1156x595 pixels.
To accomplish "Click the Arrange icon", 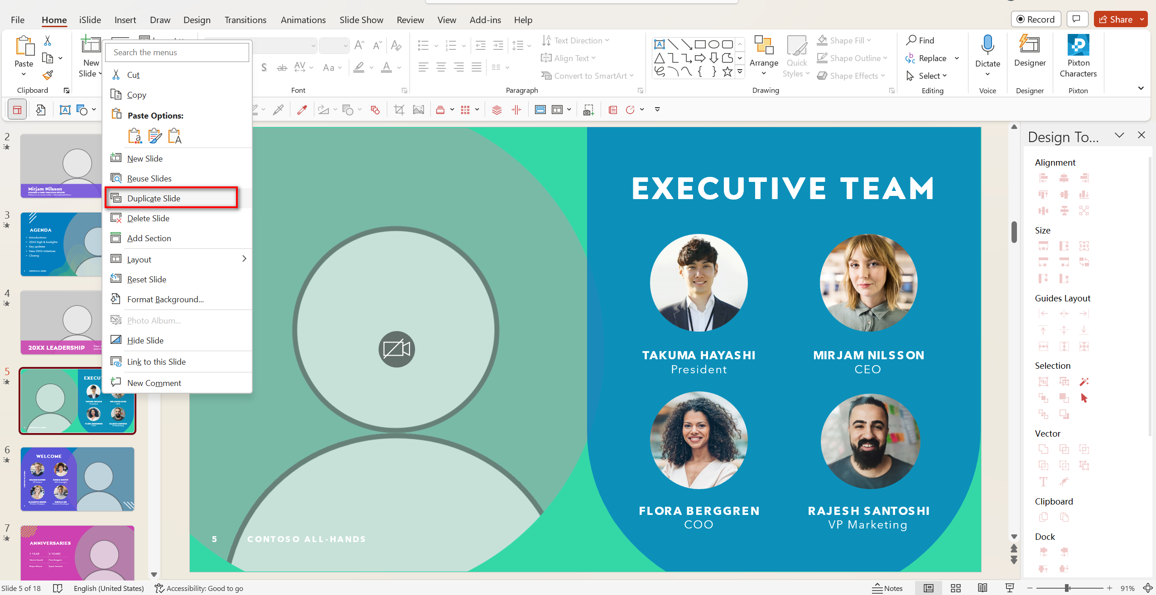I will (764, 45).
